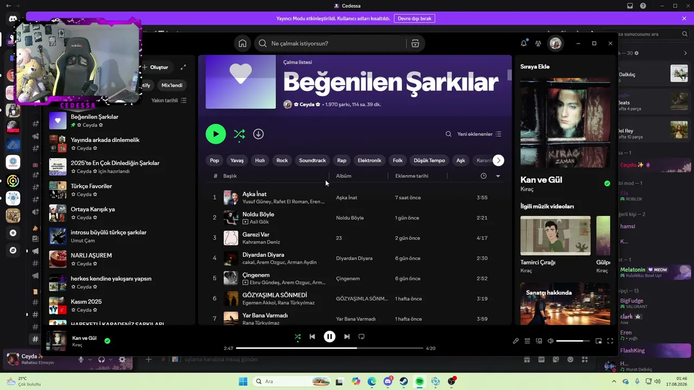This screenshot has width=694, height=390.
Task: Open 'Yayında arkada dinlemelik' playlist
Action: coord(119,144)
